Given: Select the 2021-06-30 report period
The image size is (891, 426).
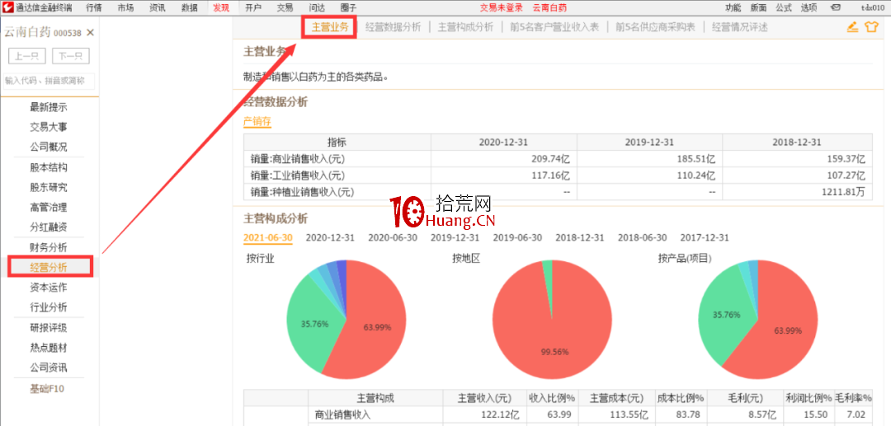Looking at the screenshot, I should point(267,237).
